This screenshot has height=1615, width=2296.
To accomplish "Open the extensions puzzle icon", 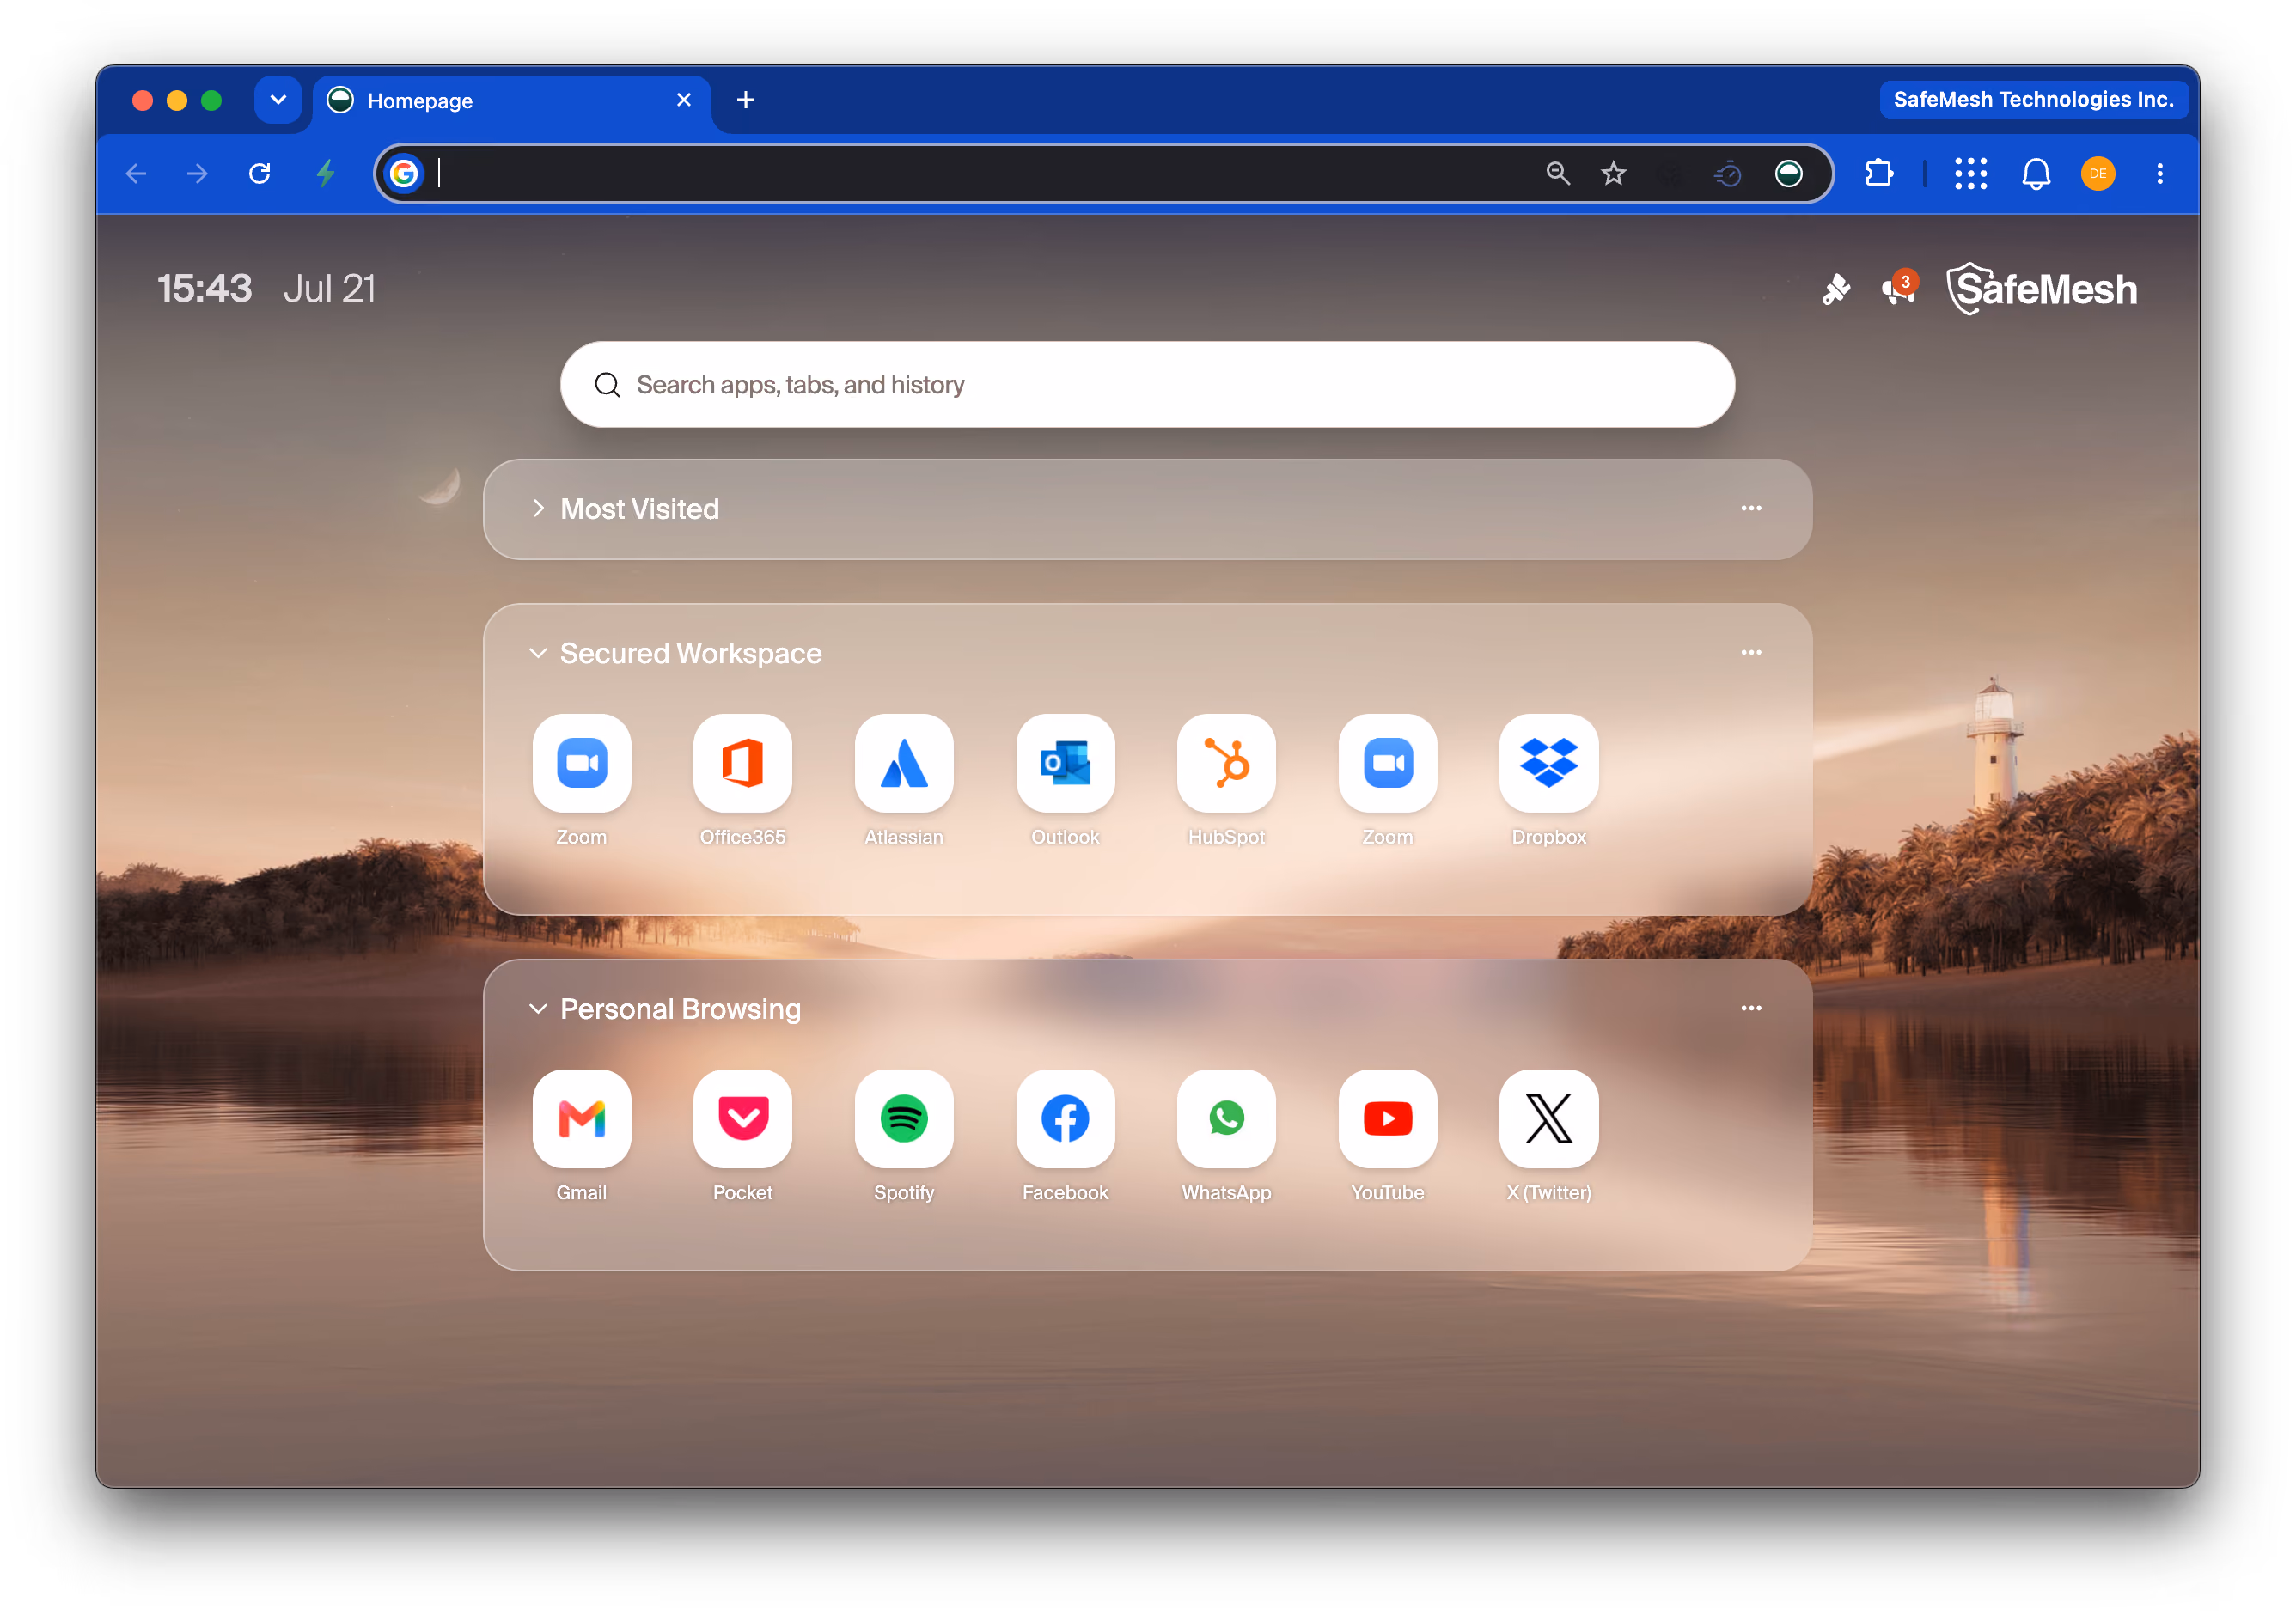I will coord(1879,174).
